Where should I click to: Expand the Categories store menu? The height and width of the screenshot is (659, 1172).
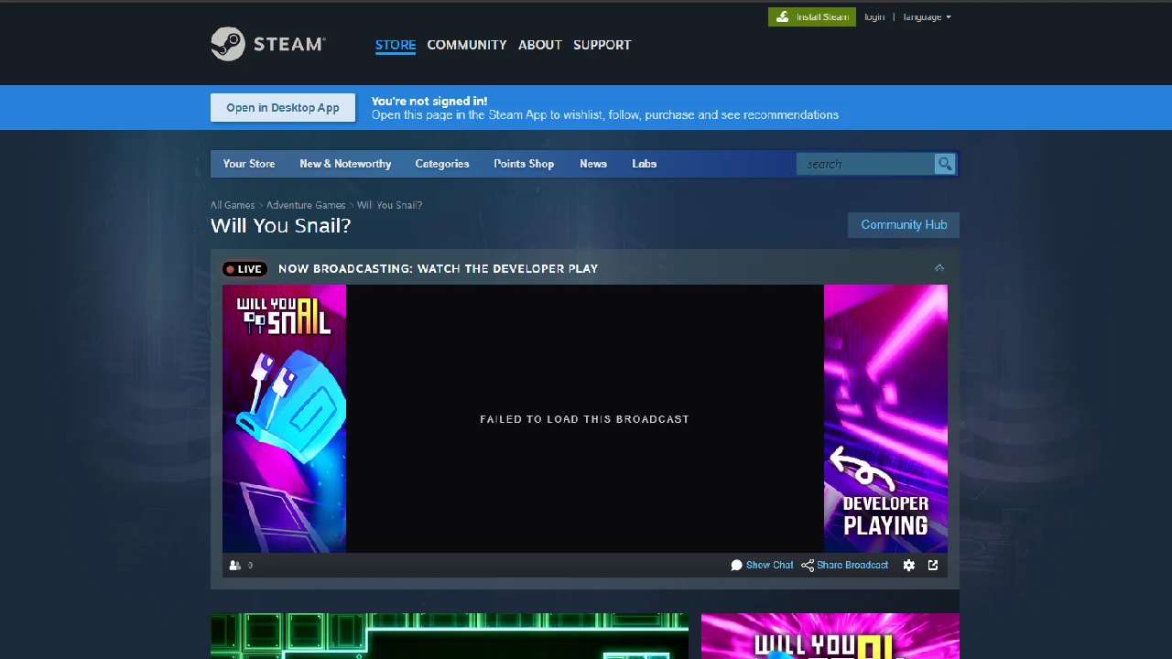tap(441, 164)
